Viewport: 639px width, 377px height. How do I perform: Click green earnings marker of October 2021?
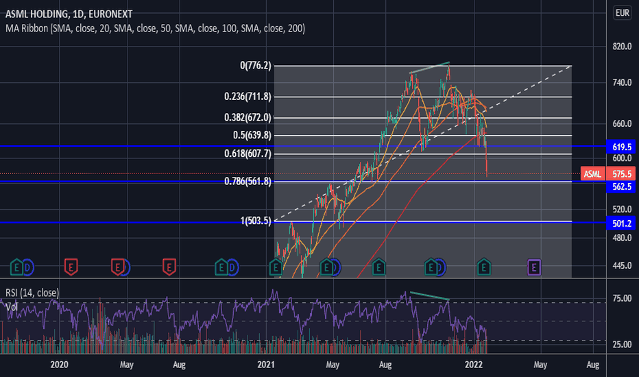(x=431, y=267)
